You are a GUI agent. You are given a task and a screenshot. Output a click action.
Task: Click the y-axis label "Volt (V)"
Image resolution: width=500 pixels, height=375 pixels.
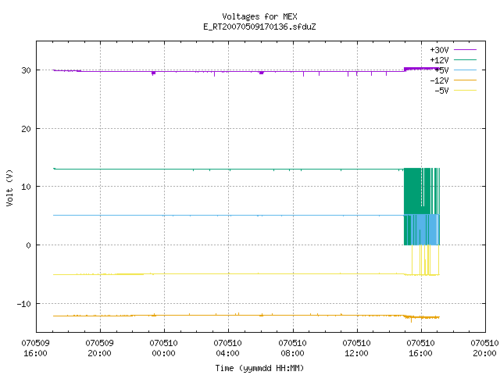click(9, 187)
